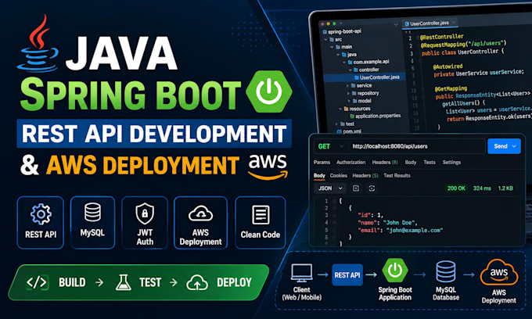Open the Cookies response tab
Screen dimensions: 532x319
[338, 176]
